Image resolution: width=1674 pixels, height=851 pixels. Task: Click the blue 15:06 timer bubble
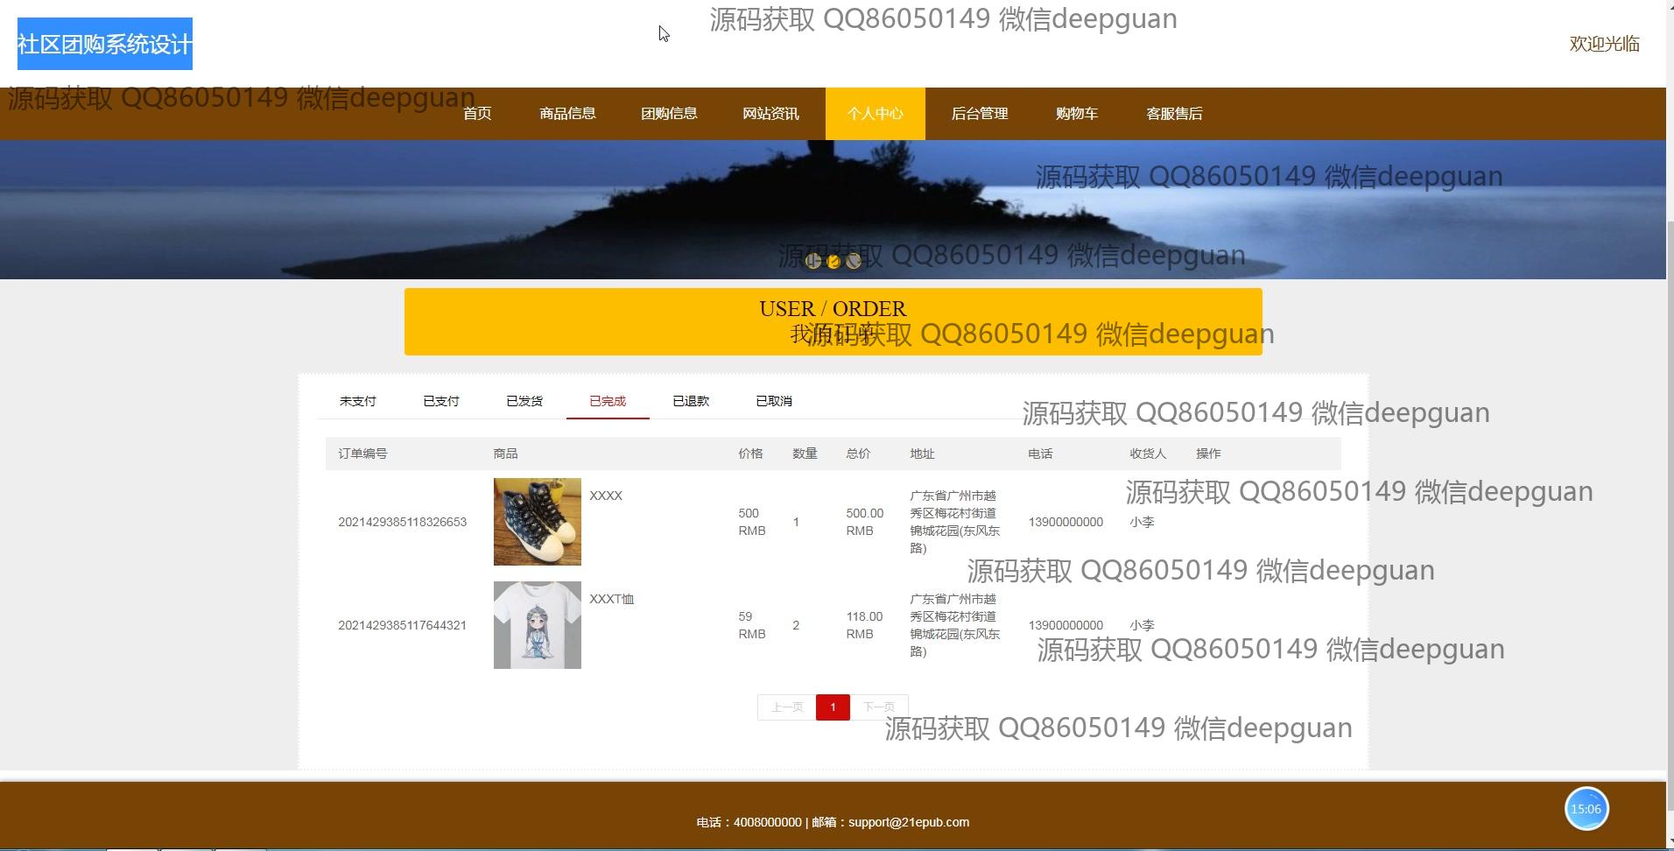click(x=1586, y=809)
